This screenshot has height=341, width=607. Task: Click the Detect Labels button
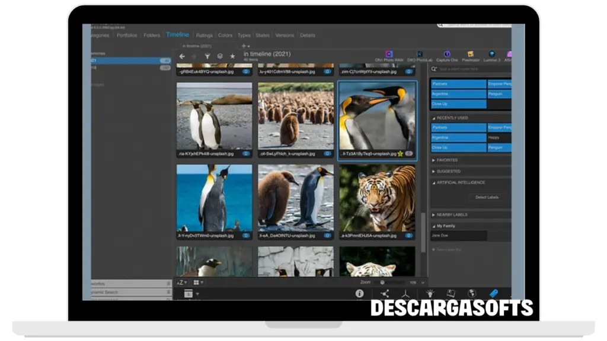[x=487, y=197]
